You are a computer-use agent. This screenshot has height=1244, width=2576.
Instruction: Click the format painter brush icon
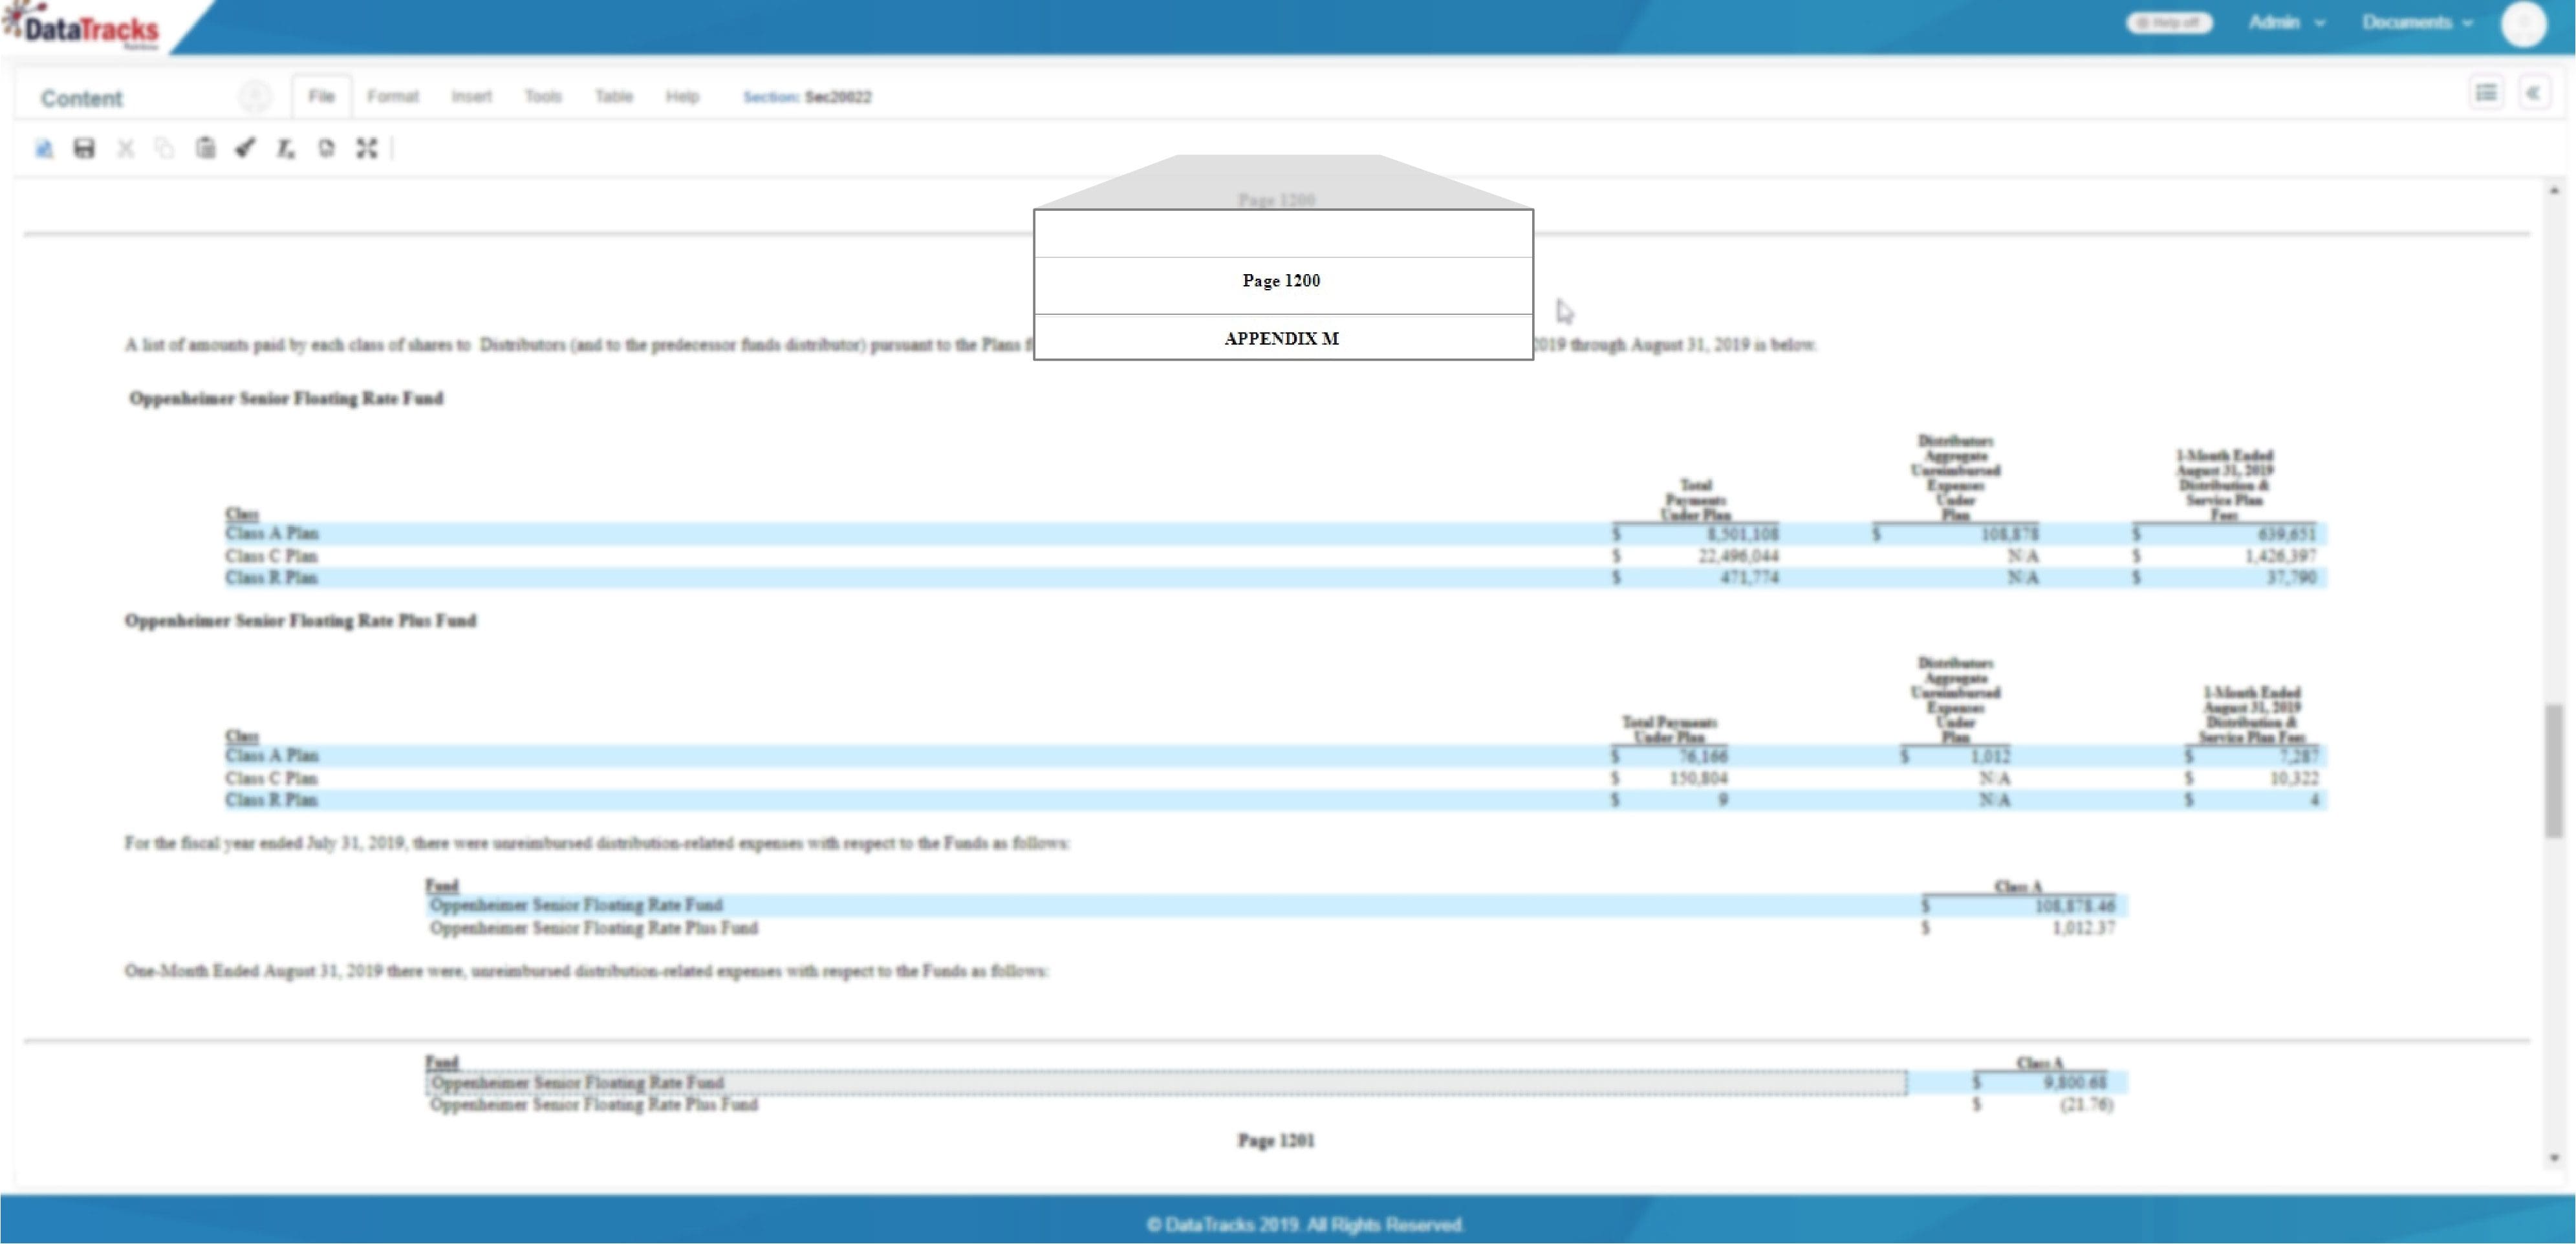pyautogui.click(x=245, y=149)
